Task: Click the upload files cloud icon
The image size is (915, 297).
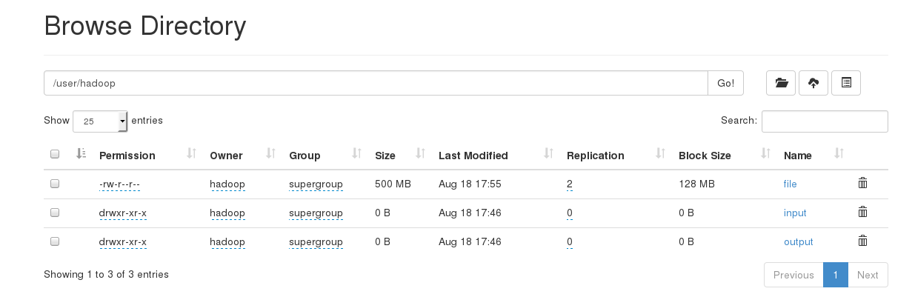Action: (x=813, y=83)
